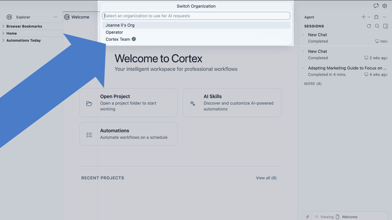Open Explorer more actions ellipsis

coord(55,17)
